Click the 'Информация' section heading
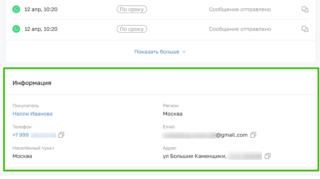 tap(32, 83)
